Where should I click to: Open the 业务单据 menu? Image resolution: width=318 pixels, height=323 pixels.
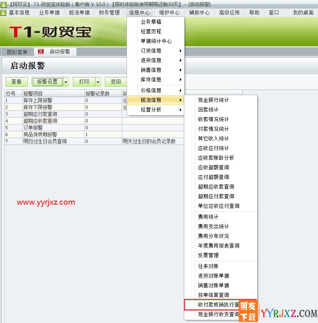tap(49, 12)
